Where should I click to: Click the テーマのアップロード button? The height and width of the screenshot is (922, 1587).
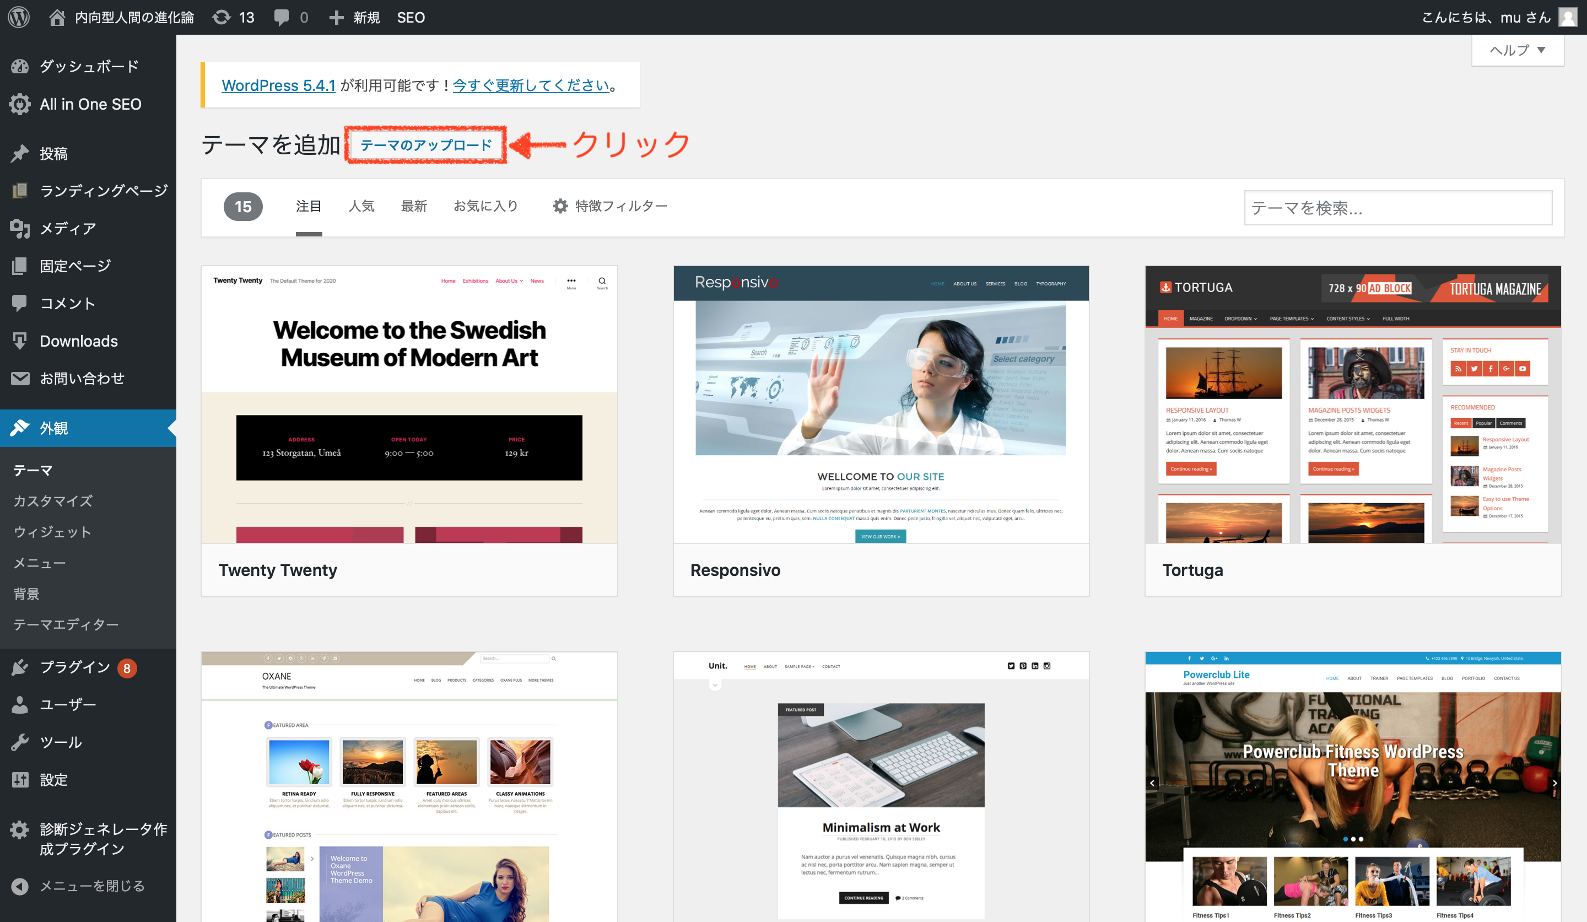(426, 145)
